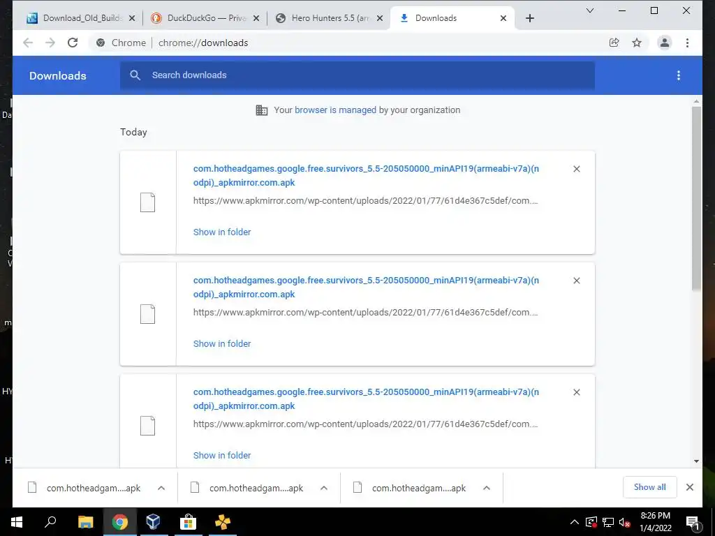Click the first download's file icon
This screenshot has width=715, height=536.
[x=148, y=202]
